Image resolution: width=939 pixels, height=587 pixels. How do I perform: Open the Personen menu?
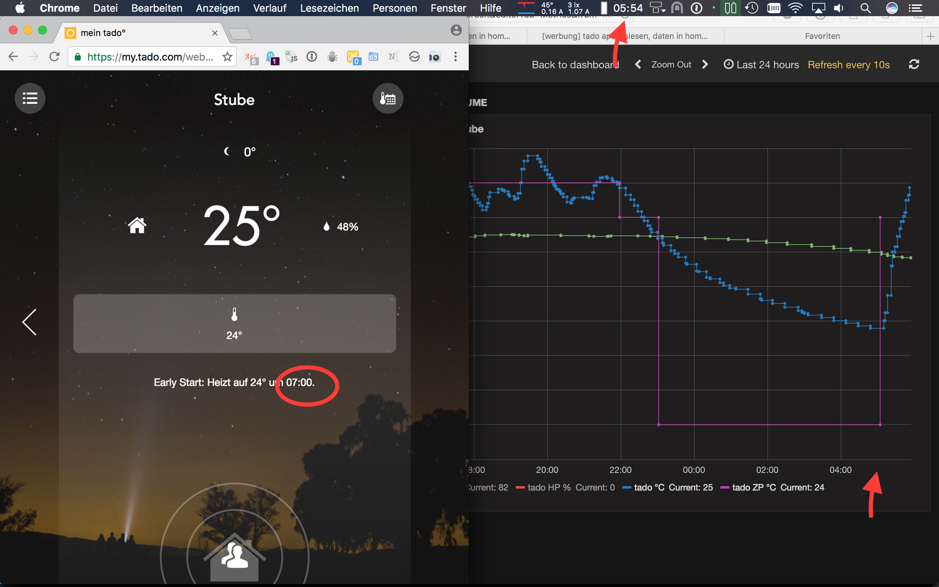395,8
